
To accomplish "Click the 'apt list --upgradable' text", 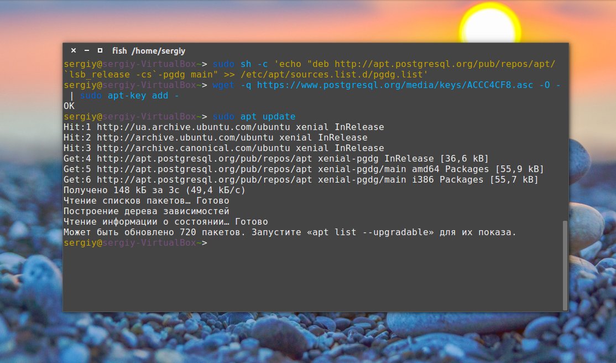I will tap(370, 232).
